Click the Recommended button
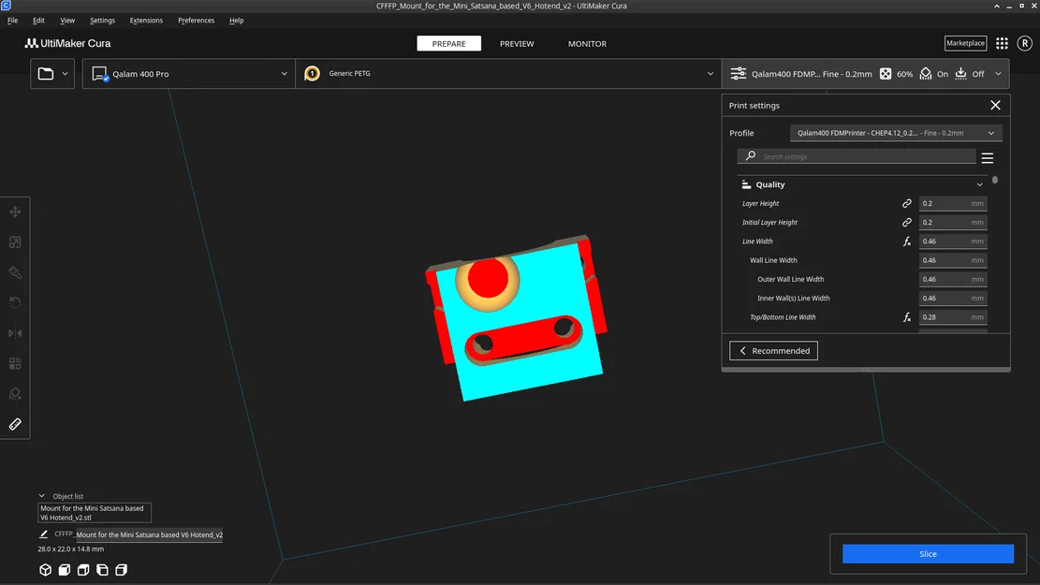This screenshot has height=585, width=1040. [773, 351]
